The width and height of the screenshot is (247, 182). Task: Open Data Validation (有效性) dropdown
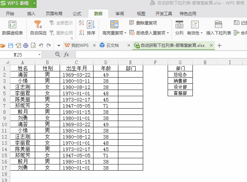(202, 33)
